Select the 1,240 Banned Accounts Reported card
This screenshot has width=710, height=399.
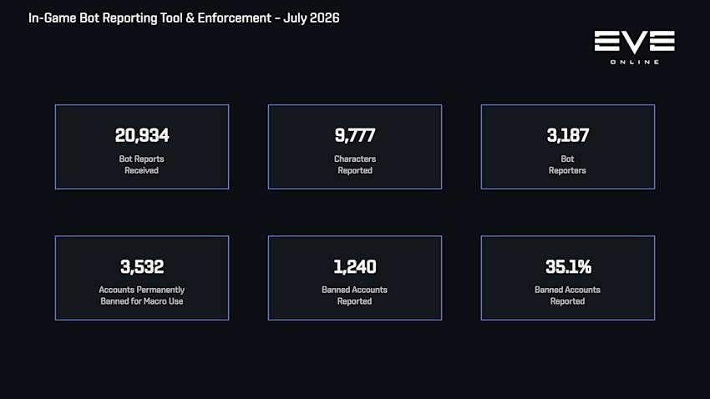click(x=355, y=278)
